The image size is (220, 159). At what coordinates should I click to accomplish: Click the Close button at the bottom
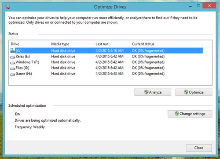(199, 148)
